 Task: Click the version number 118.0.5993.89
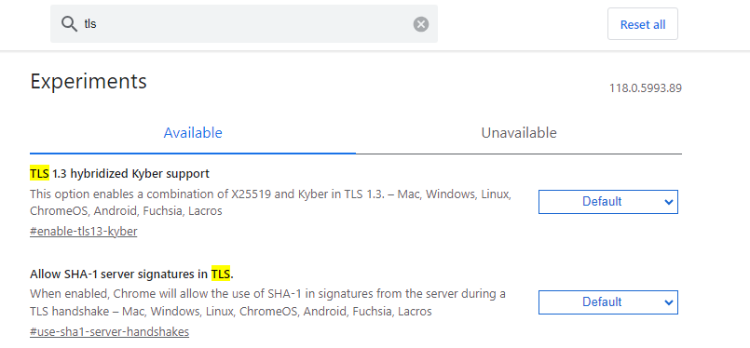point(646,88)
